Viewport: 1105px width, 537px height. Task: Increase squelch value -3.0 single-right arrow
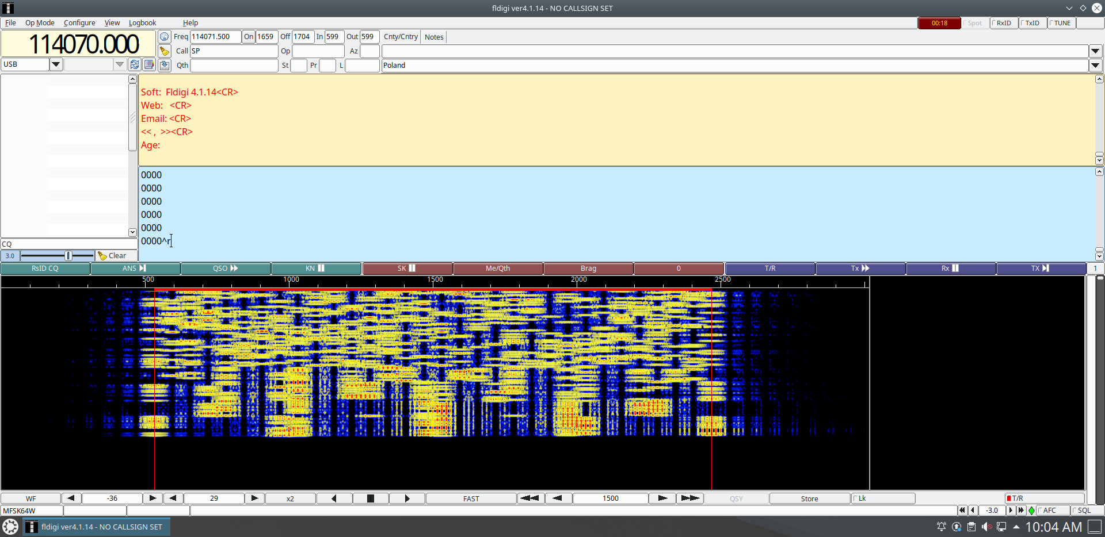pyautogui.click(x=1011, y=511)
